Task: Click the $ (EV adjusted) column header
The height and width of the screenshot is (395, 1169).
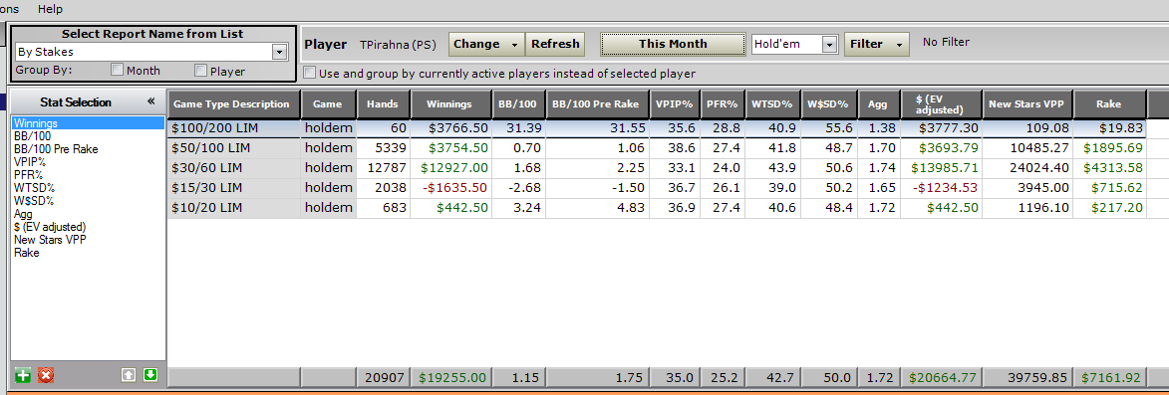Action: (x=941, y=104)
